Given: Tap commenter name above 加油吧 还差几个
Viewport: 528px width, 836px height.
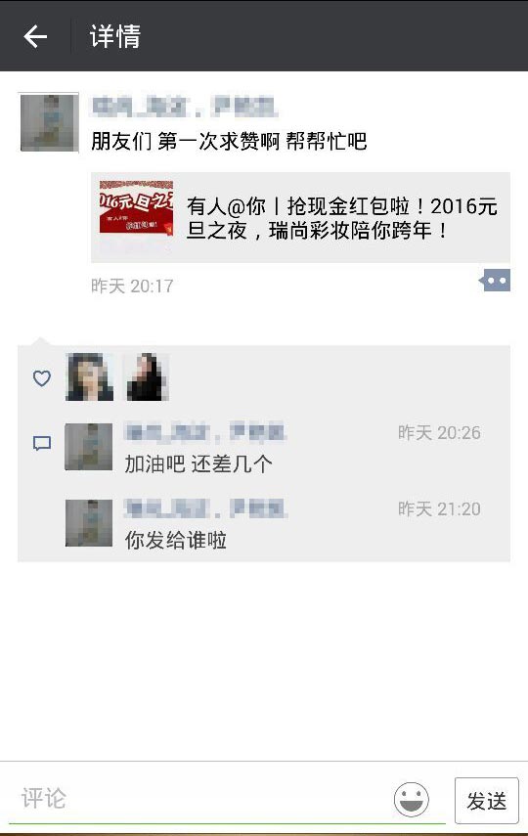Looking at the screenshot, I should coord(206,432).
